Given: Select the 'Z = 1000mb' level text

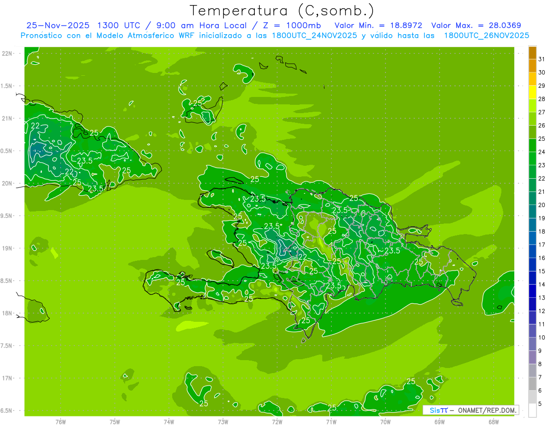Looking at the screenshot, I should pos(291,25).
